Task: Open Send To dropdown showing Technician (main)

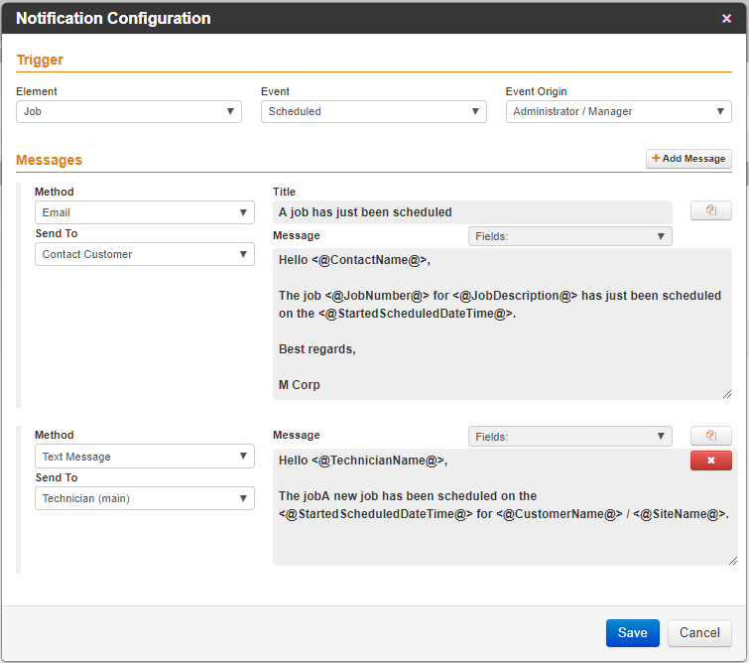Action: click(145, 498)
